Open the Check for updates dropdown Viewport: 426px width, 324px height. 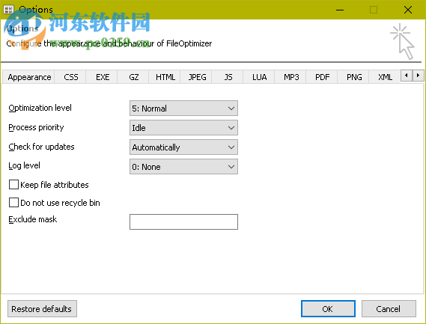pyautogui.click(x=183, y=147)
